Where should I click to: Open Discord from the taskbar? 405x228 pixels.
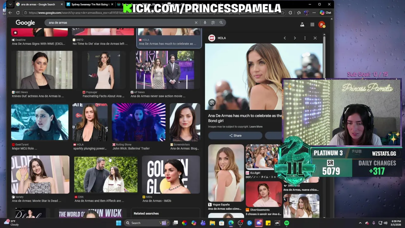pos(259,223)
